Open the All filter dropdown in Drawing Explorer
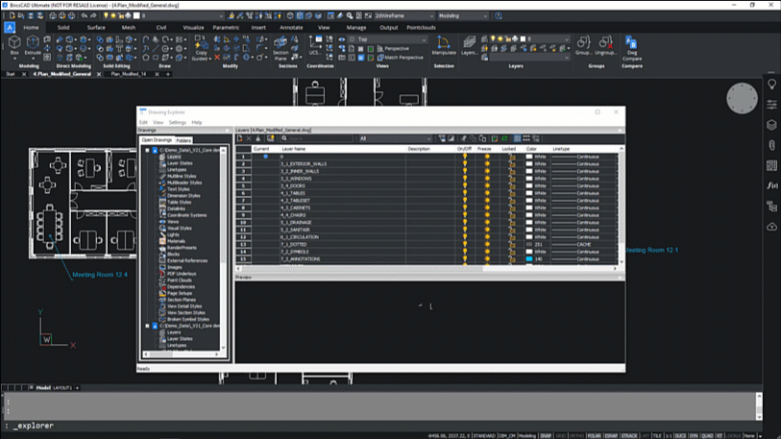Screen dimensions: 781x439 tap(395, 138)
